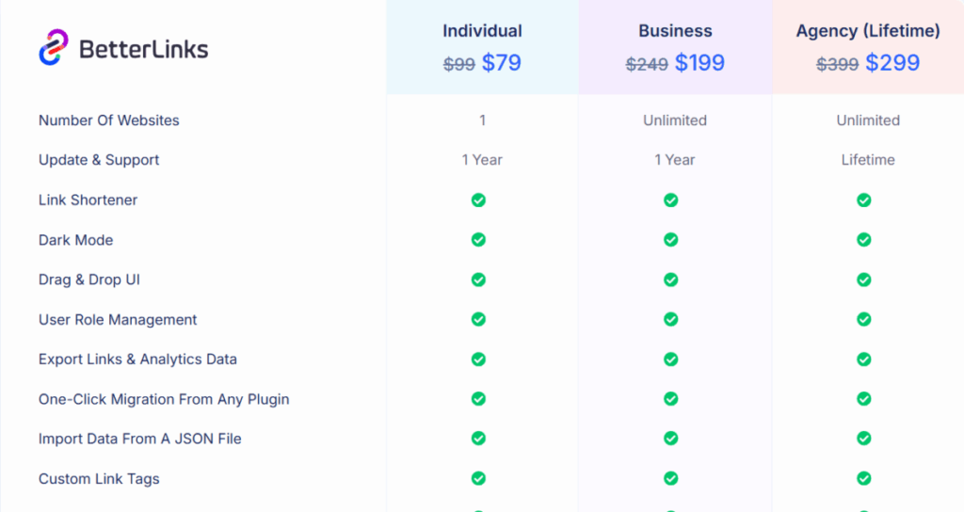The height and width of the screenshot is (512, 964).
Task: Click Link Shortener checkmark under Individual
Action: coord(478,200)
